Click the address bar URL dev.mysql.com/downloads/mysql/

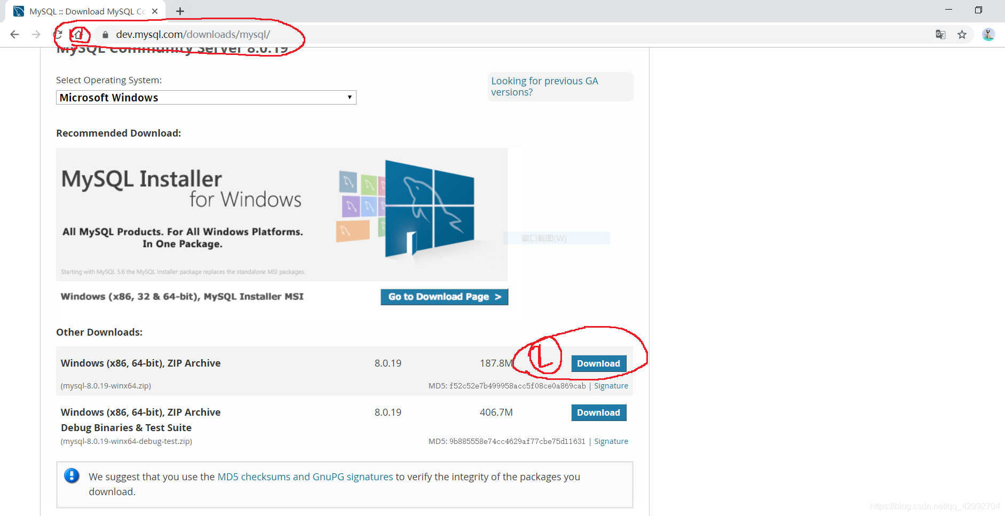coord(193,35)
